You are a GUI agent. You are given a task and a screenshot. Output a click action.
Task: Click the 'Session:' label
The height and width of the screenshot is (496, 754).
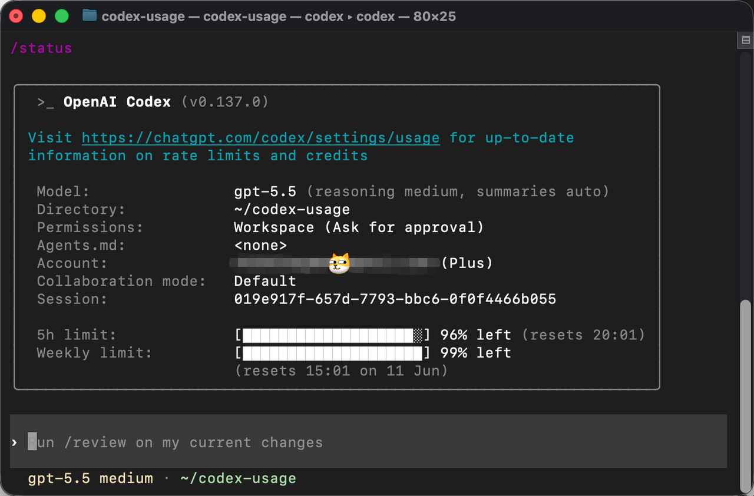coord(72,299)
